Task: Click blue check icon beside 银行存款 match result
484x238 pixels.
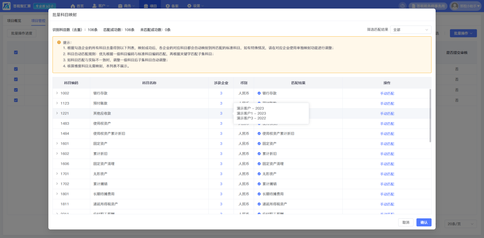Action: tap(259, 93)
